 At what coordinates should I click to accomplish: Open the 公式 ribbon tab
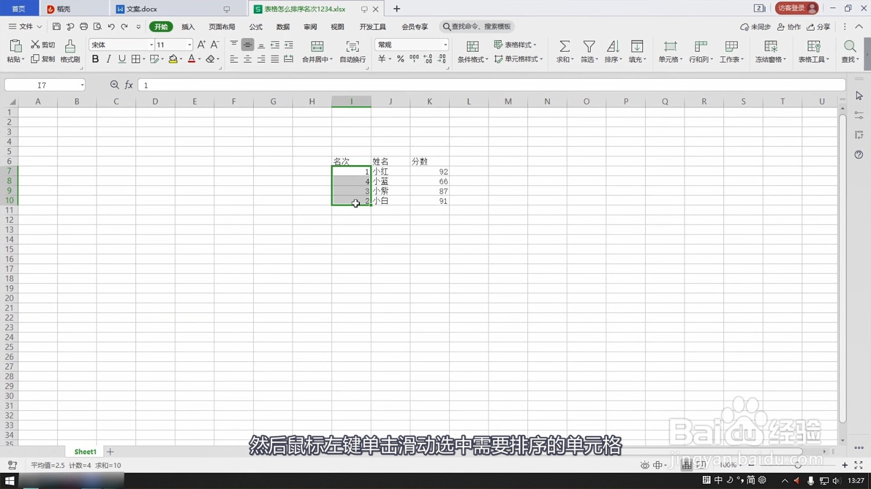256,27
